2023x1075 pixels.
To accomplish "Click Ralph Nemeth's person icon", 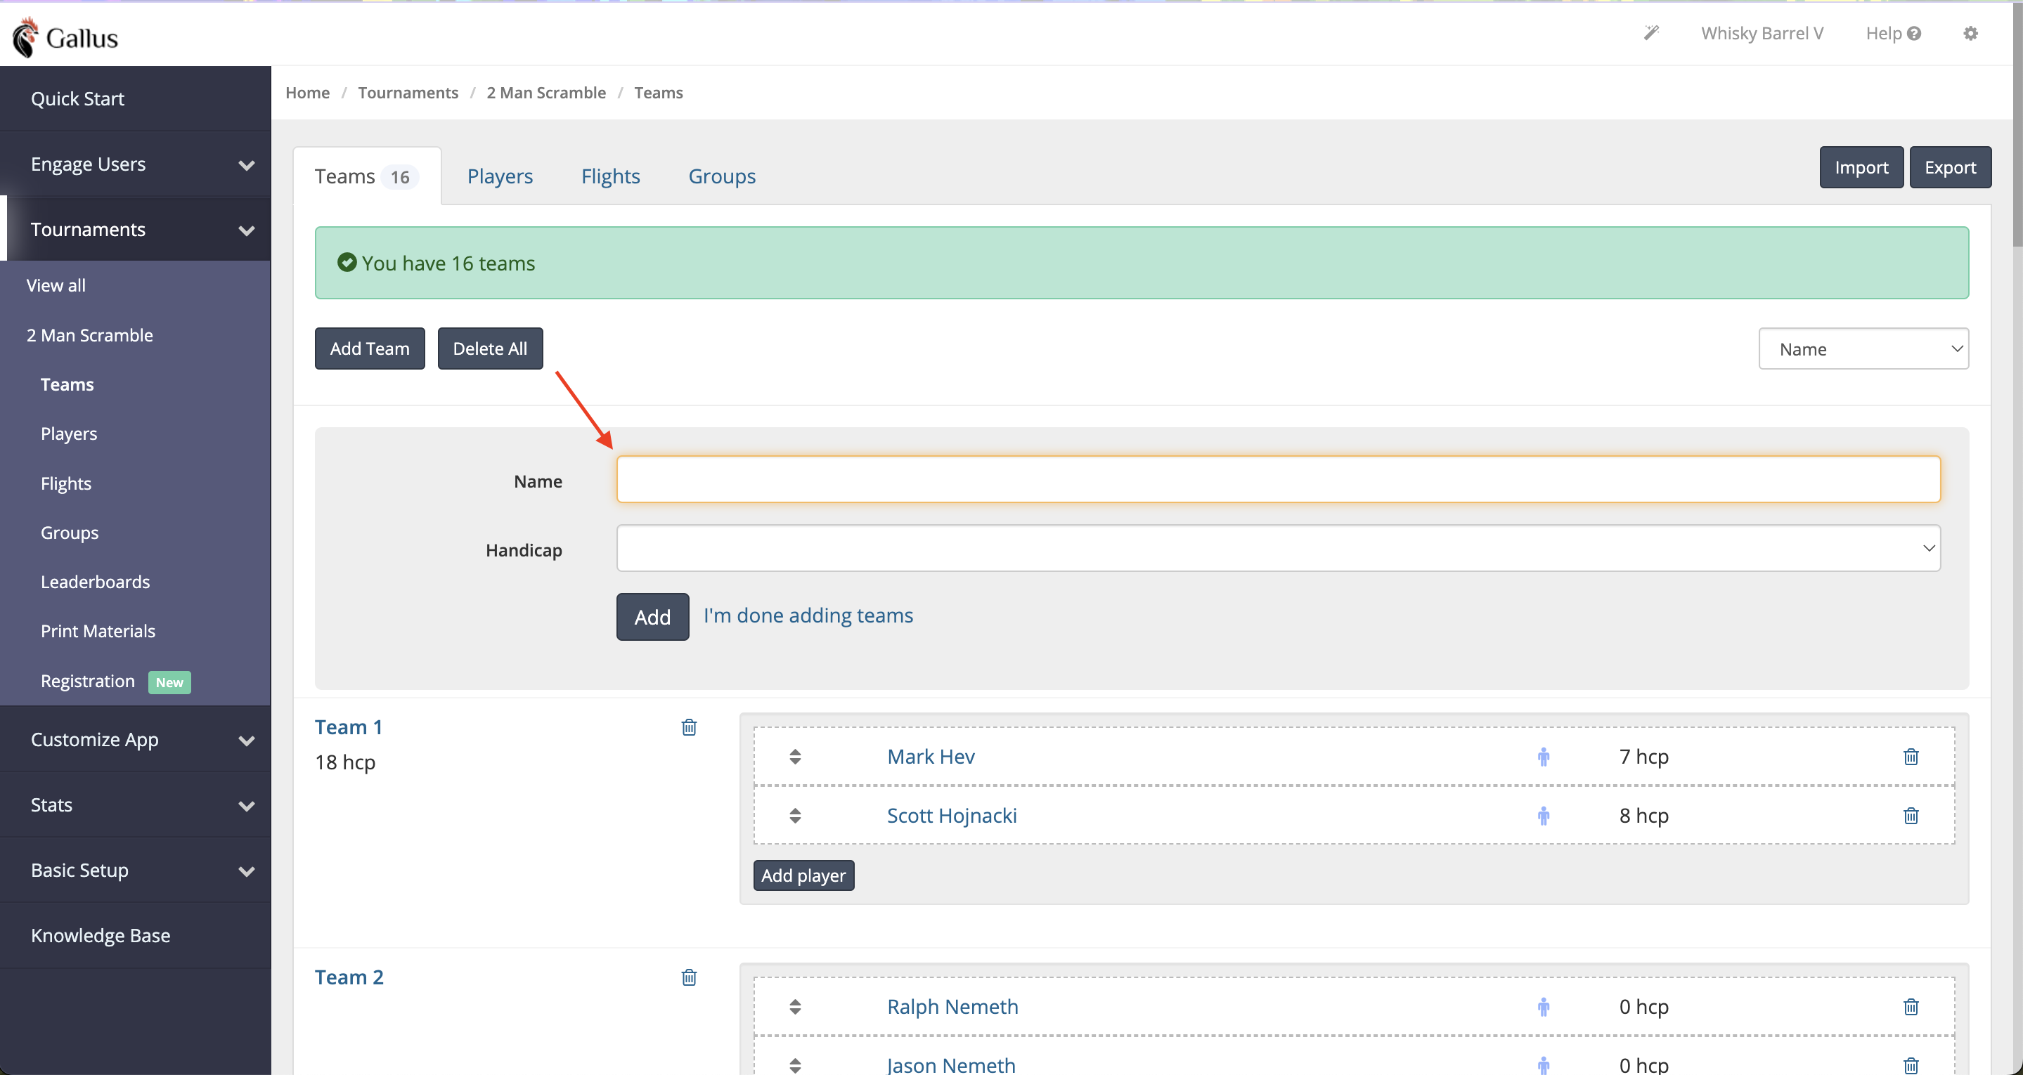I will 1543,1006.
